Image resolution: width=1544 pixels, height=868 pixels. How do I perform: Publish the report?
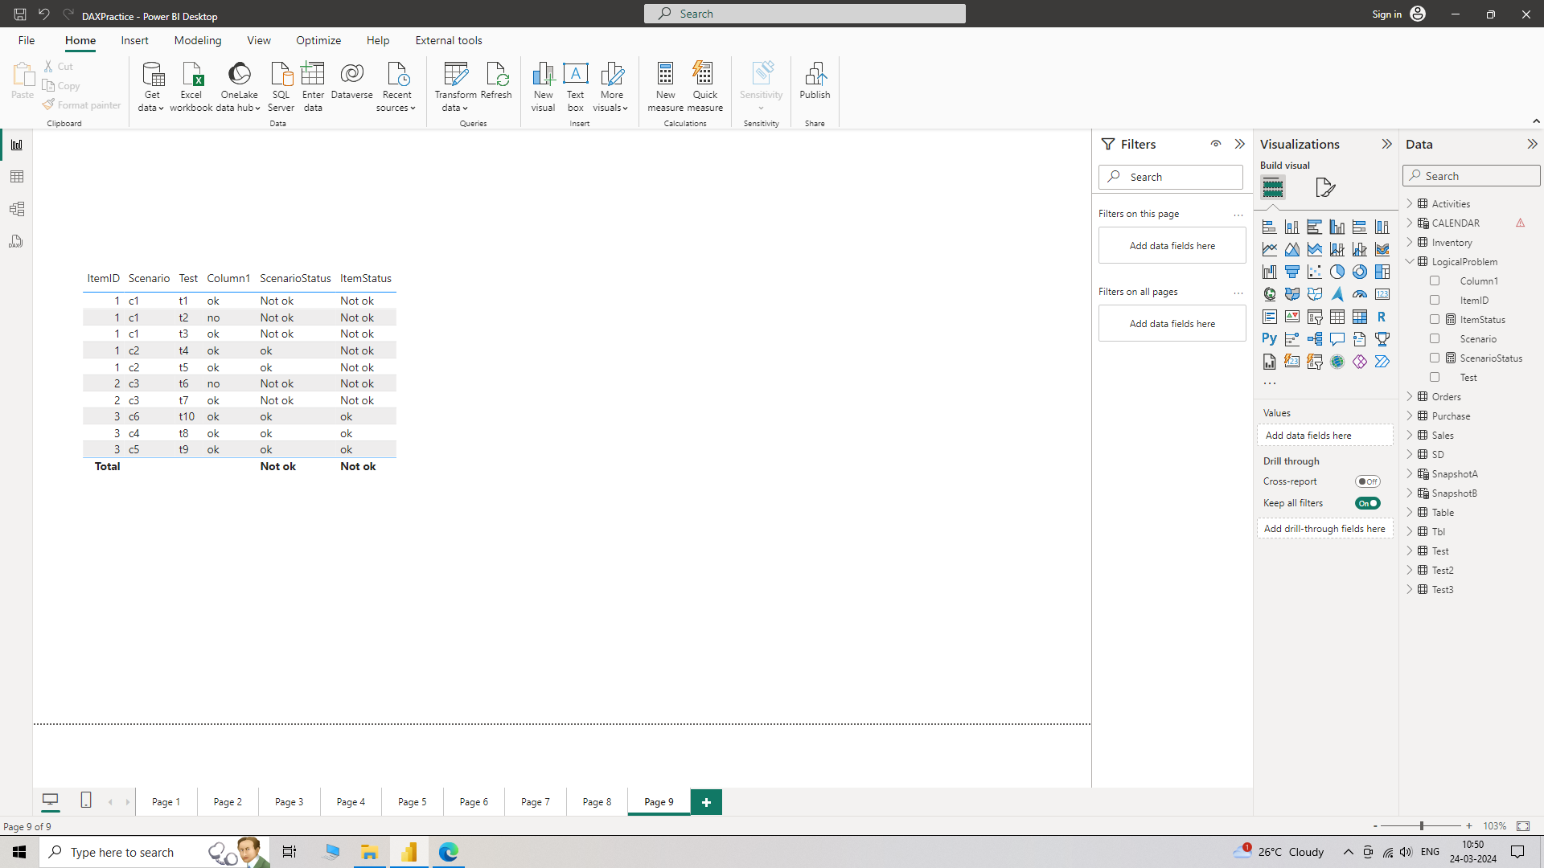(x=815, y=81)
